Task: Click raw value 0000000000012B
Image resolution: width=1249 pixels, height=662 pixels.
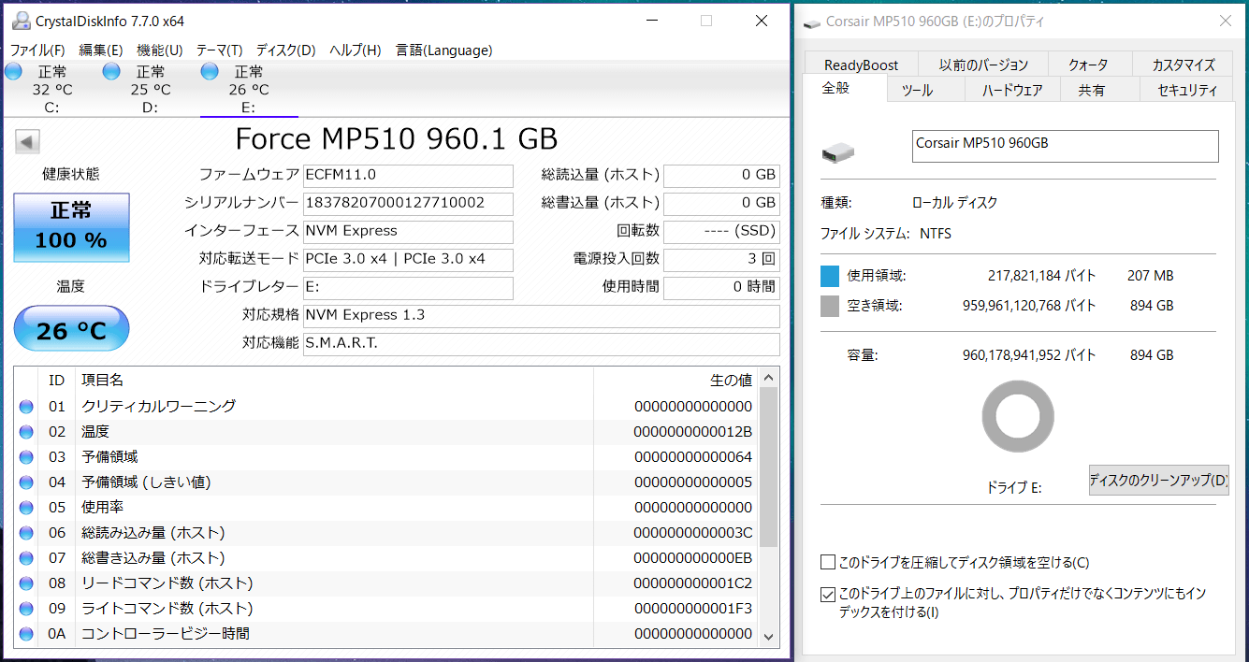Action: [693, 432]
